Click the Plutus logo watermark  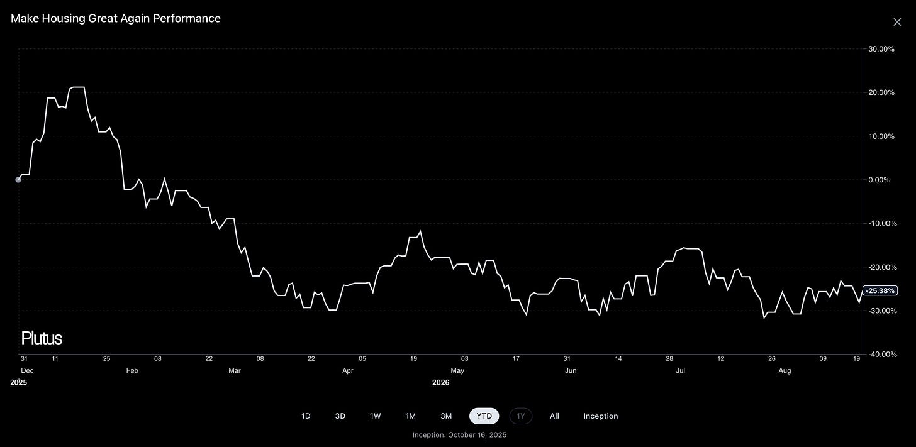coord(42,338)
